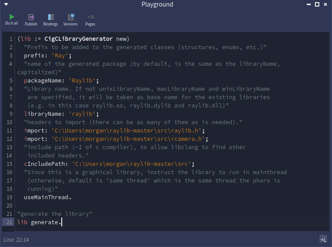332x247 pixels.
Task: Open the Bindings panel
Action: point(50,20)
